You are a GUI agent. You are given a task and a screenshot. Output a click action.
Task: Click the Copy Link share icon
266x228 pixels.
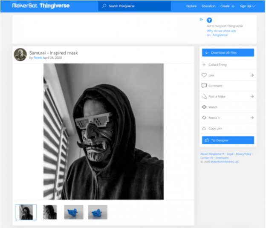point(204,128)
